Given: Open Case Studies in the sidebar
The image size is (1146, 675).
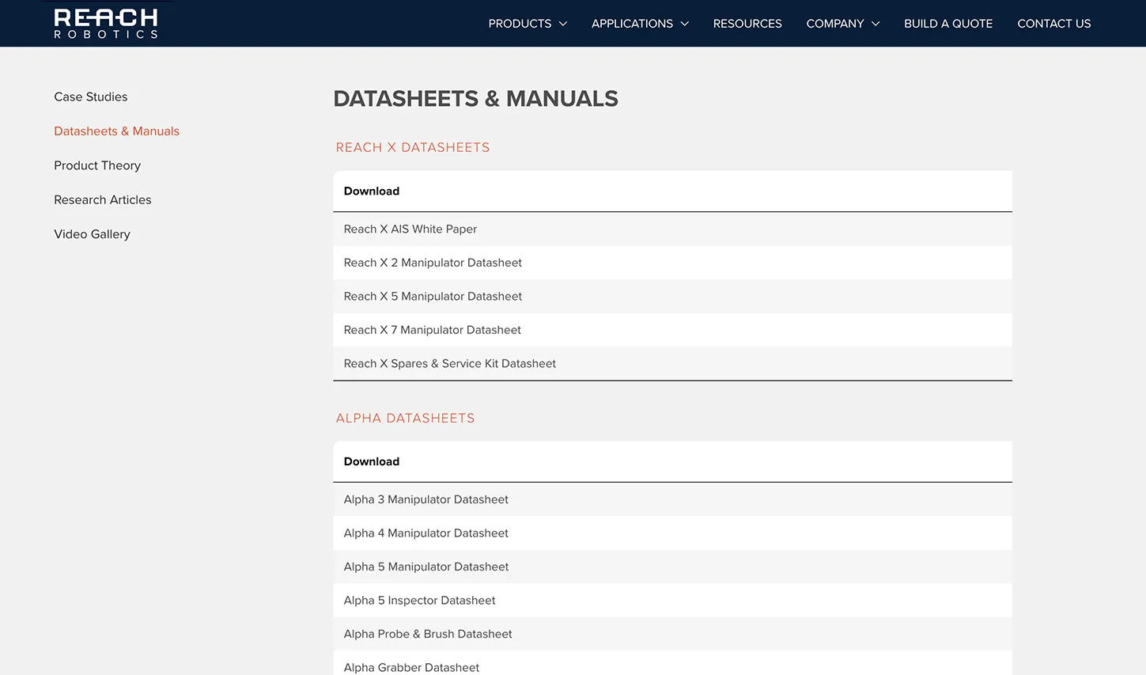Looking at the screenshot, I should 91,97.
